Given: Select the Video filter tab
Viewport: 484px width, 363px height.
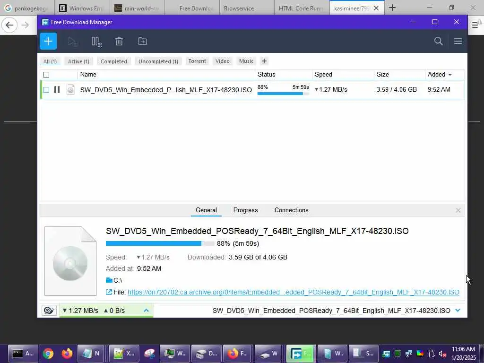Looking at the screenshot, I should [223, 61].
